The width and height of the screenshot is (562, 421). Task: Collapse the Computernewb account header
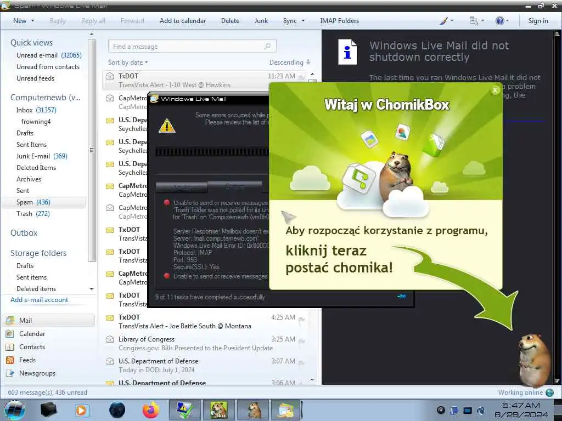click(46, 98)
